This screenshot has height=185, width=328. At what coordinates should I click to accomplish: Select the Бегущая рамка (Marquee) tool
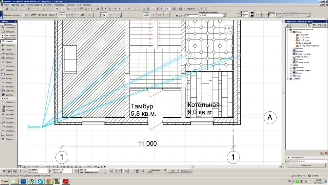click(x=9, y=32)
